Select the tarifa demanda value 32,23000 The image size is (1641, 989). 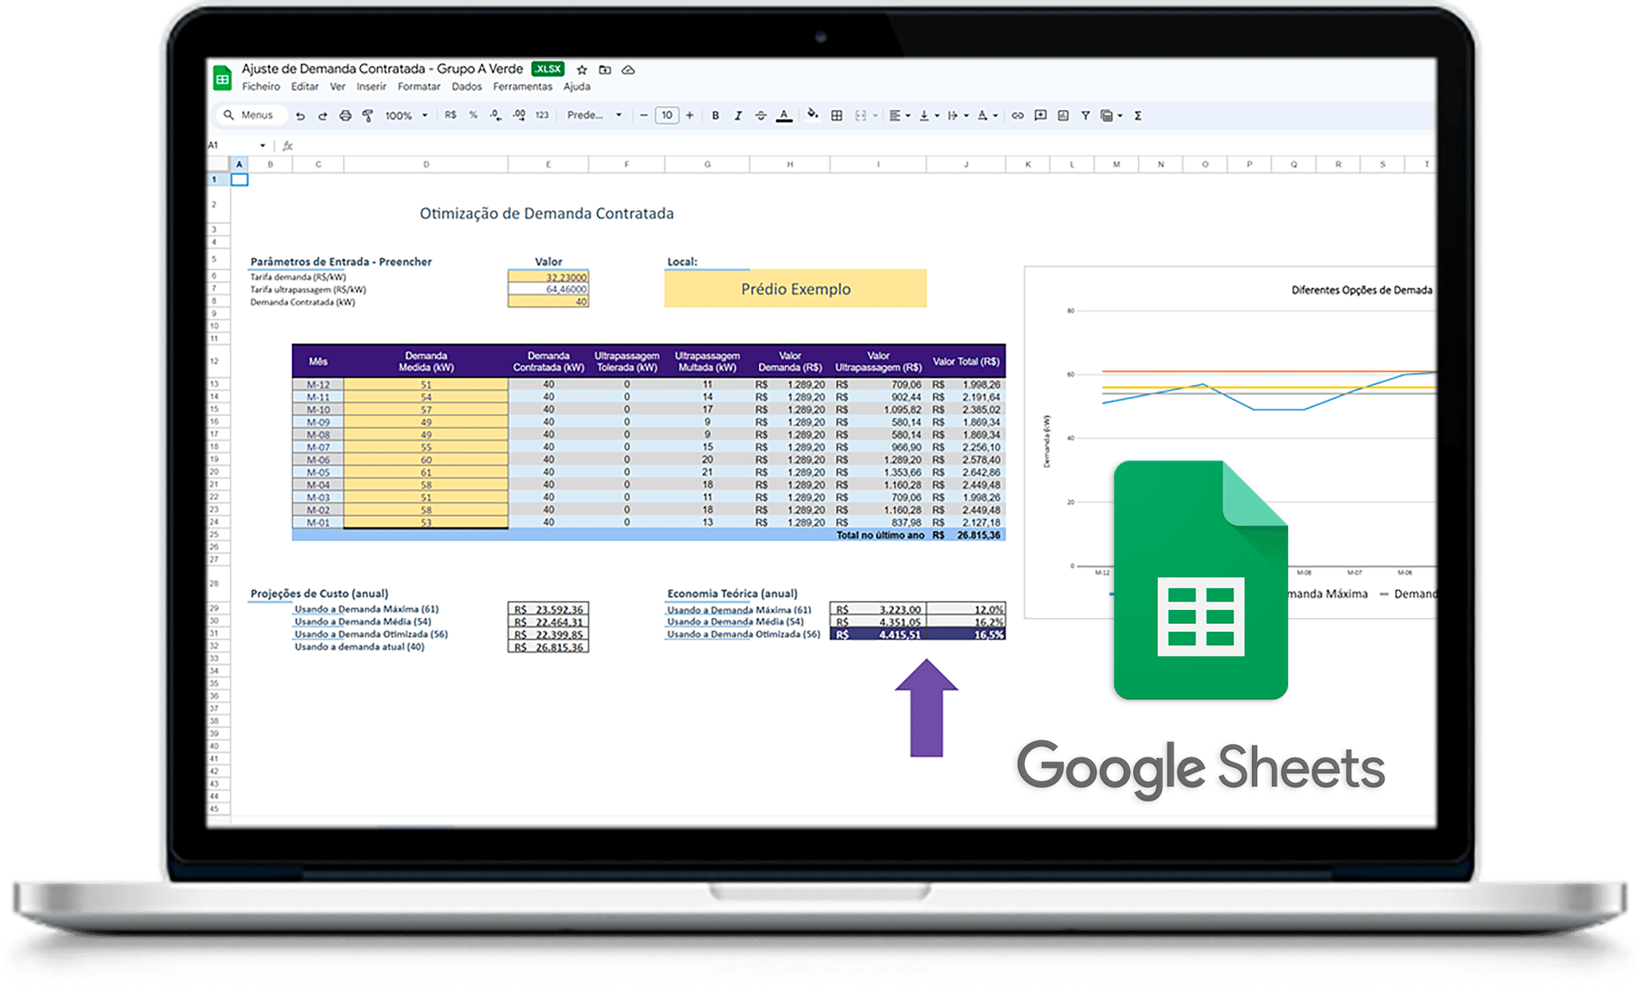click(548, 277)
